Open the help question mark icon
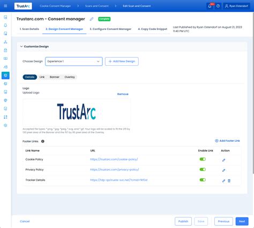Image resolution: width=254 pixels, height=228 pixels. click(x=218, y=6)
